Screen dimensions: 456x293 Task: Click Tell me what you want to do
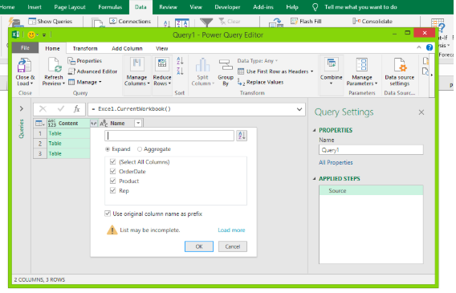click(360, 7)
